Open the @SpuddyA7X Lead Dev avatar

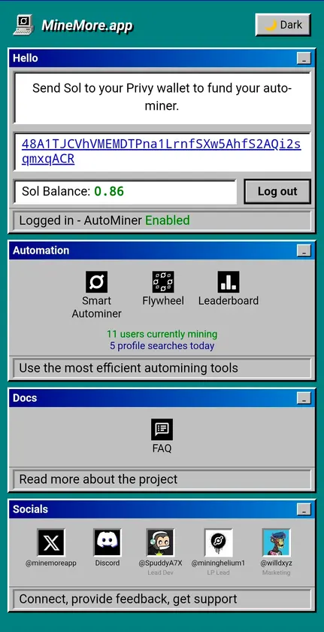(160, 542)
